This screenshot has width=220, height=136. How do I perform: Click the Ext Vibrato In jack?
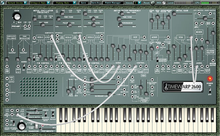[x=12, y=115]
